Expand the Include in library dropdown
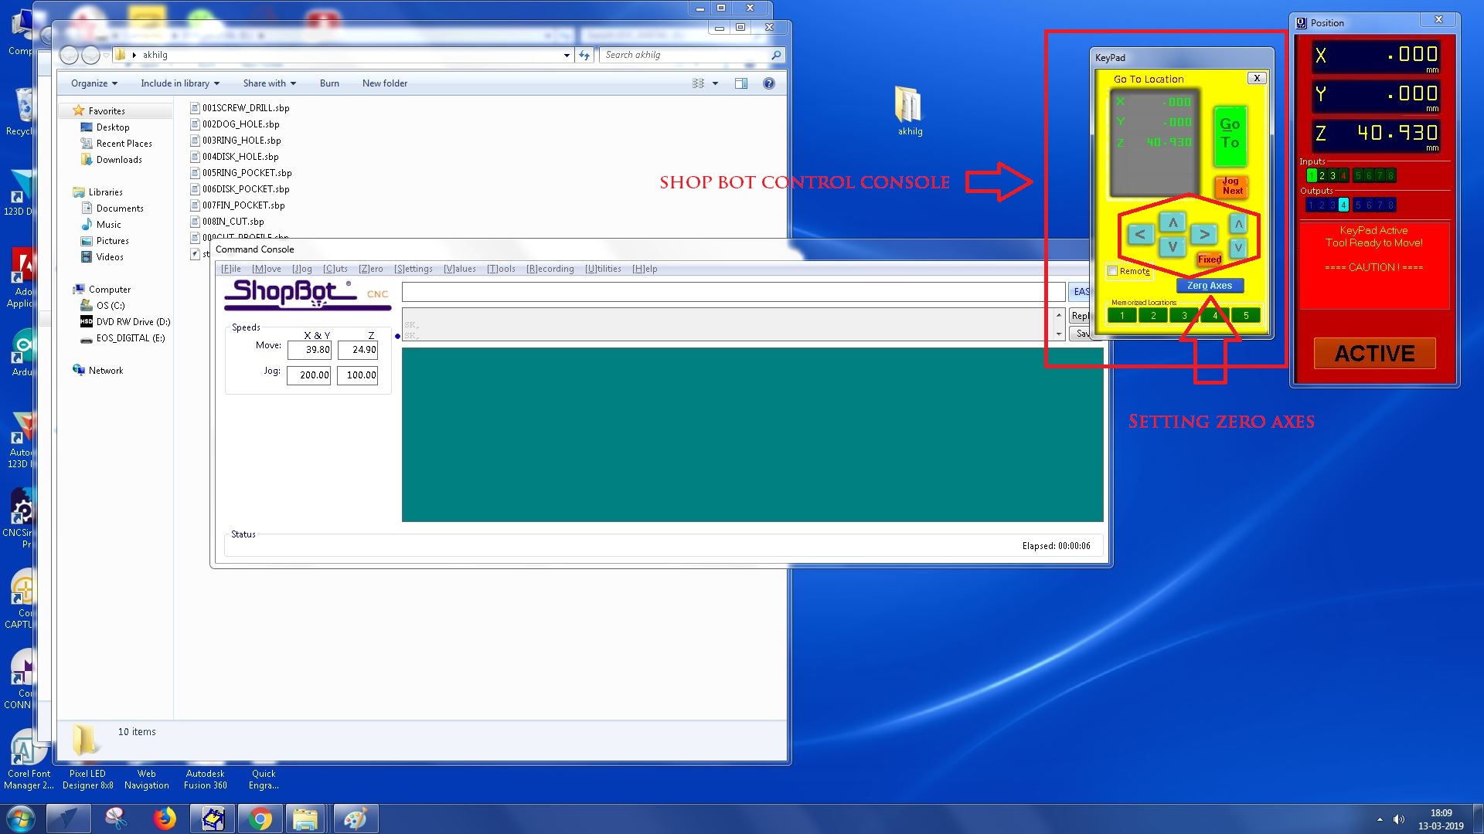Image resolution: width=1484 pixels, height=834 pixels. tap(179, 83)
